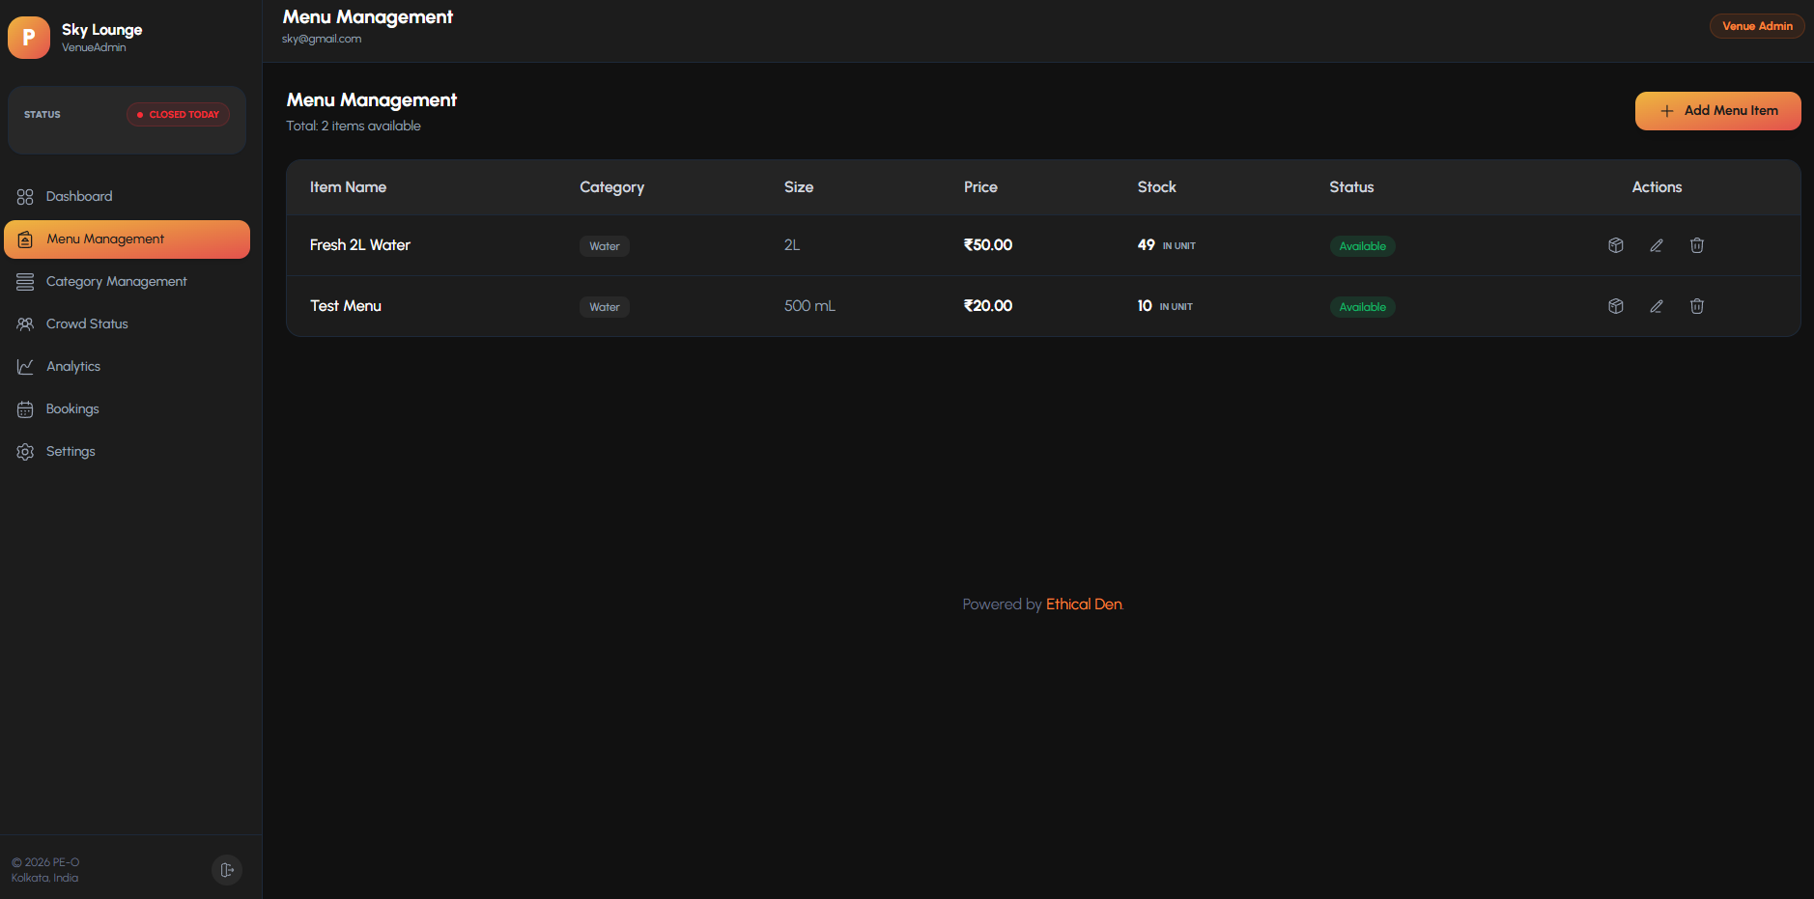Click the 49 in unit stock value
Image resolution: width=1814 pixels, height=899 pixels.
click(x=1167, y=245)
